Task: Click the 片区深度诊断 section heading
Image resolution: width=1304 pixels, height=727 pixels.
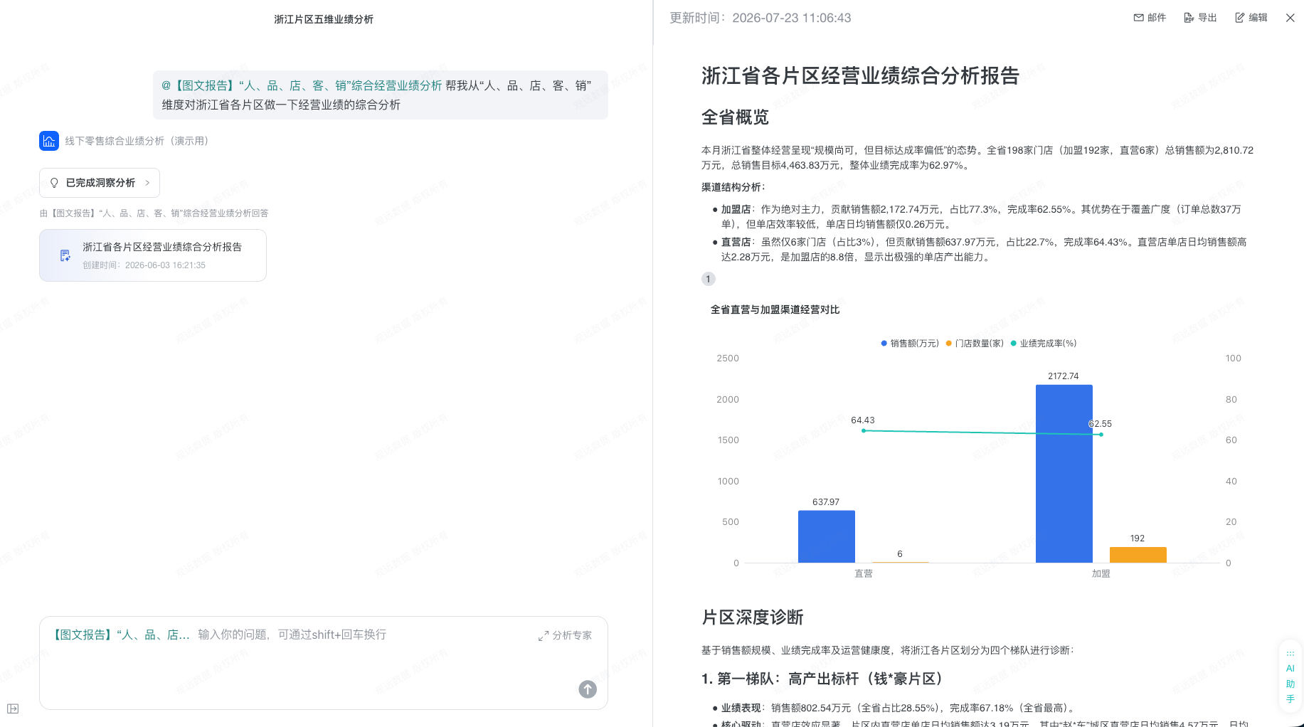Action: tap(752, 617)
